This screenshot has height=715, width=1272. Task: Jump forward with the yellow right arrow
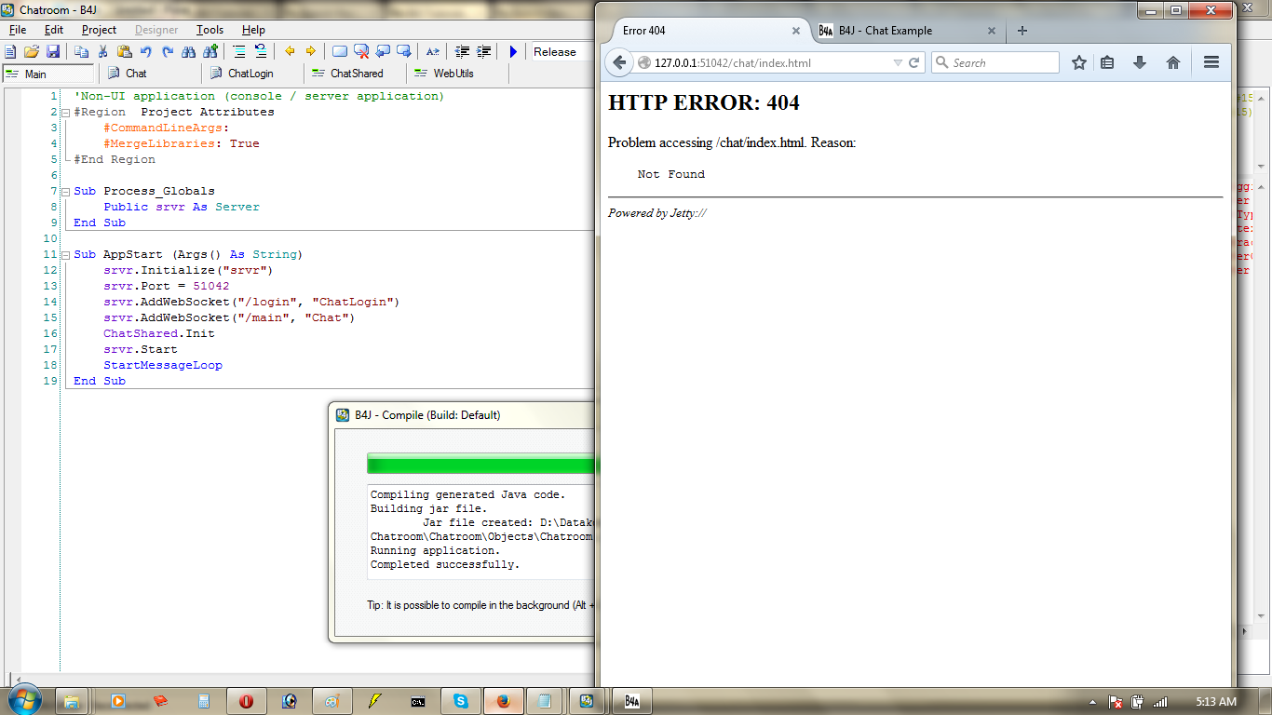click(x=311, y=52)
